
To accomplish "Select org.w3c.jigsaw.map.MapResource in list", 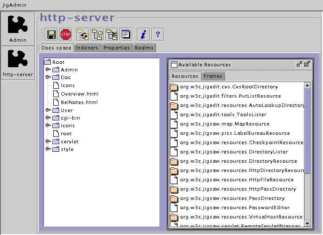I will click(x=224, y=124).
